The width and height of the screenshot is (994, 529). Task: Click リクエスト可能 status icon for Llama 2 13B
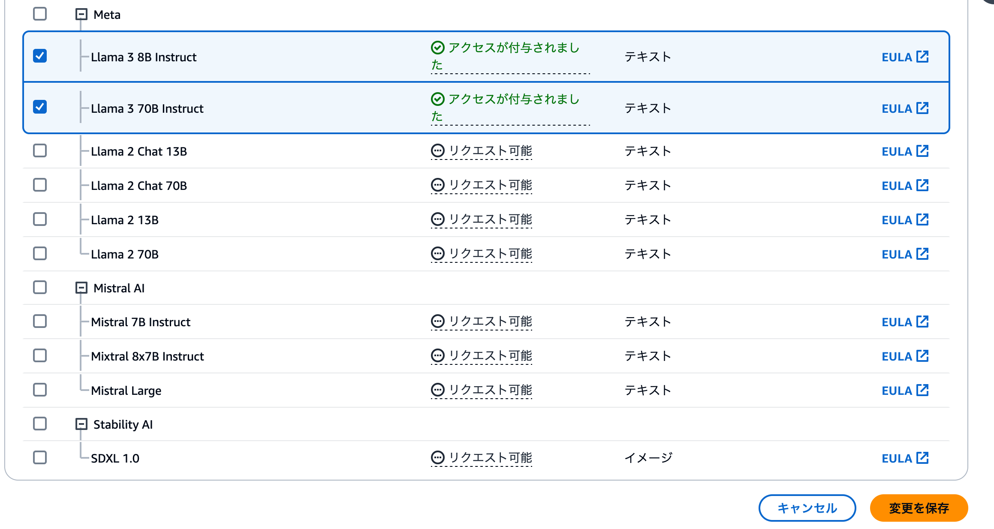[437, 219]
